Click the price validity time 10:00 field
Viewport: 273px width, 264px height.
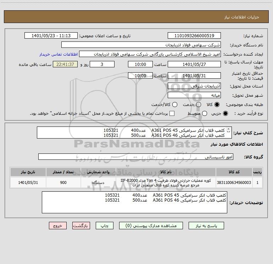[140, 76]
